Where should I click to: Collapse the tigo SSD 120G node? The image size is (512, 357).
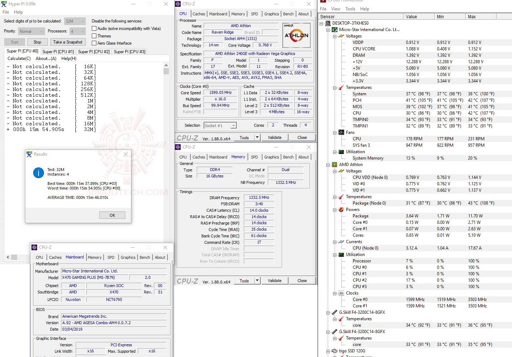pyautogui.click(x=328, y=351)
